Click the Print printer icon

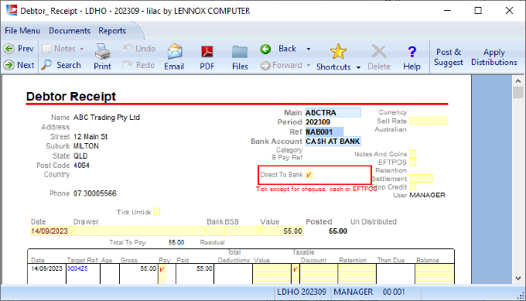(x=102, y=51)
